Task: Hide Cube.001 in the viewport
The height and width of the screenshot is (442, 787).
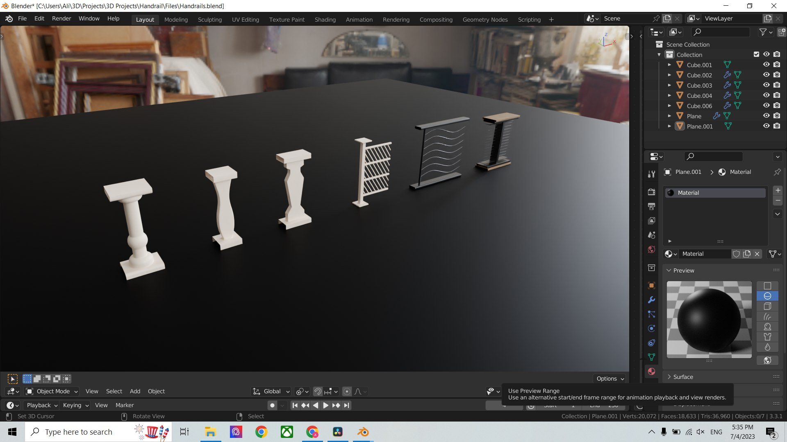Action: tap(766, 65)
